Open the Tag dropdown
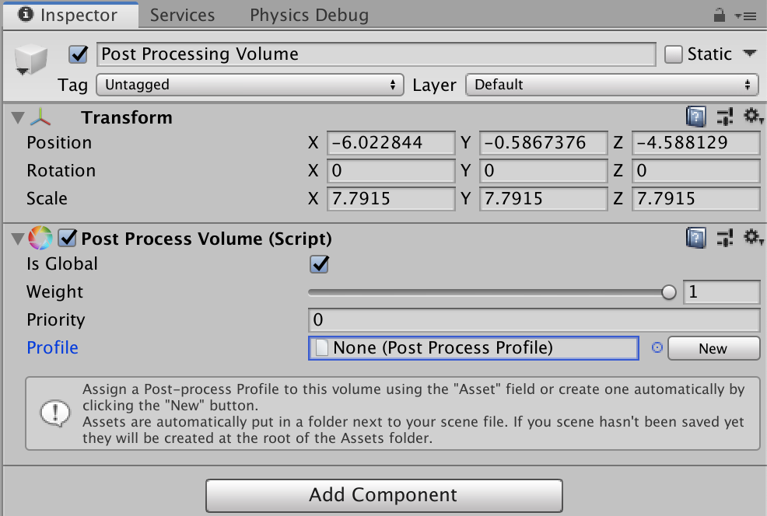 point(250,85)
